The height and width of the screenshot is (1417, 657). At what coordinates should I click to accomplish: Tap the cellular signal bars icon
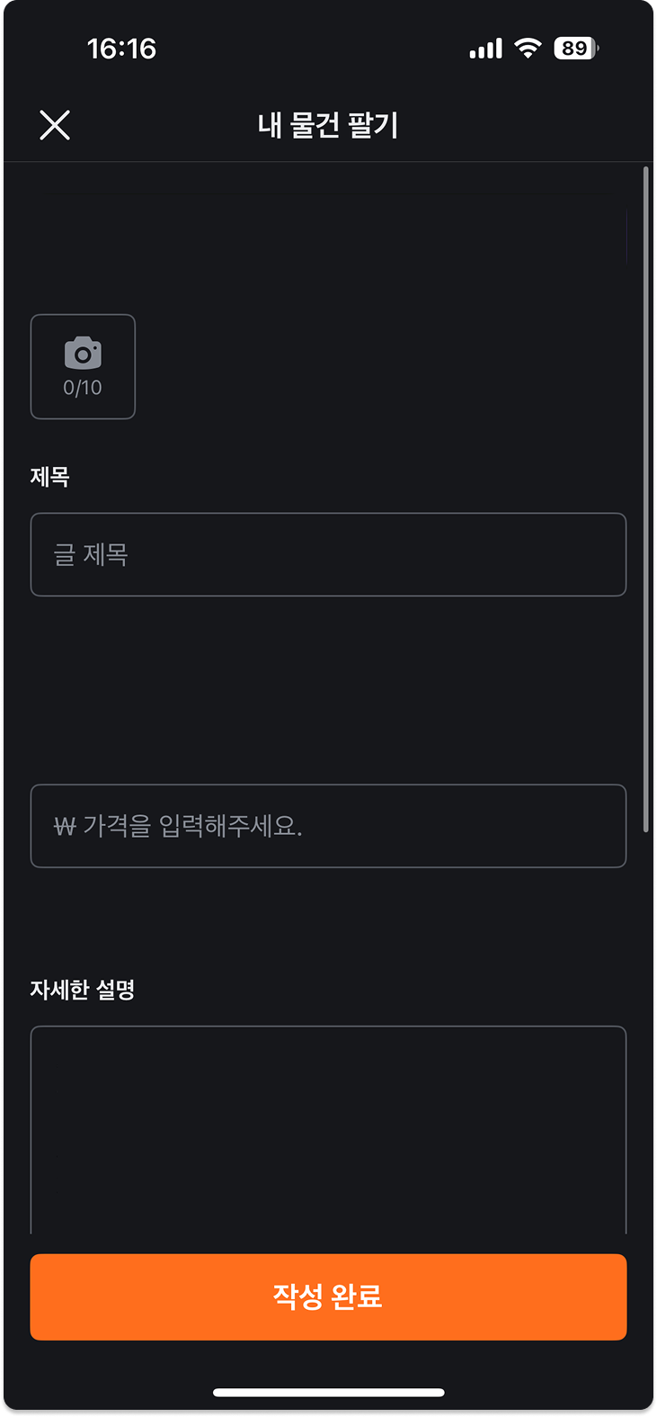(486, 49)
